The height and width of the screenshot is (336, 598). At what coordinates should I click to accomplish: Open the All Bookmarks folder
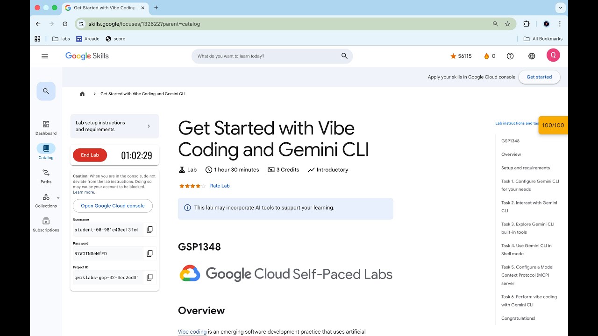(543, 39)
